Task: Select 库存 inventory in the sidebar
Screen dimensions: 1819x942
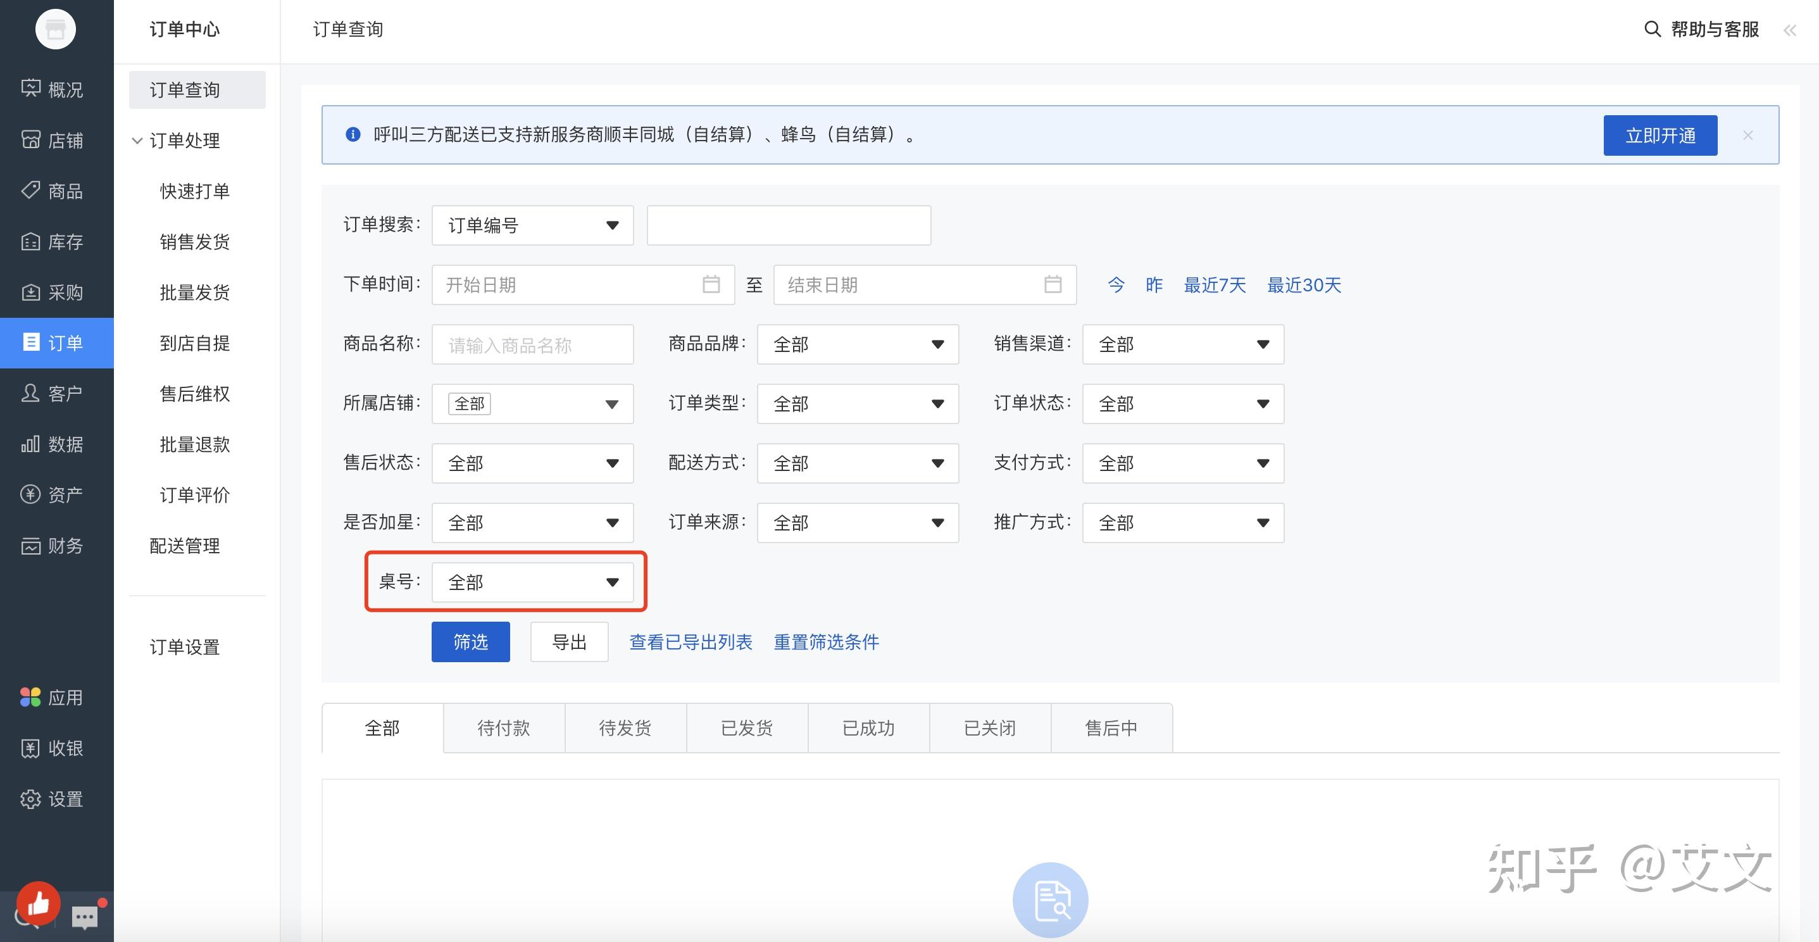Action: click(56, 241)
